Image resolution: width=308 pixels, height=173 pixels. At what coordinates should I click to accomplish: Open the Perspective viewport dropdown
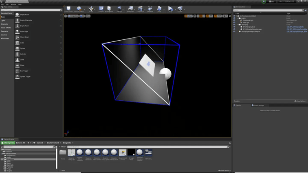tap(73, 16)
